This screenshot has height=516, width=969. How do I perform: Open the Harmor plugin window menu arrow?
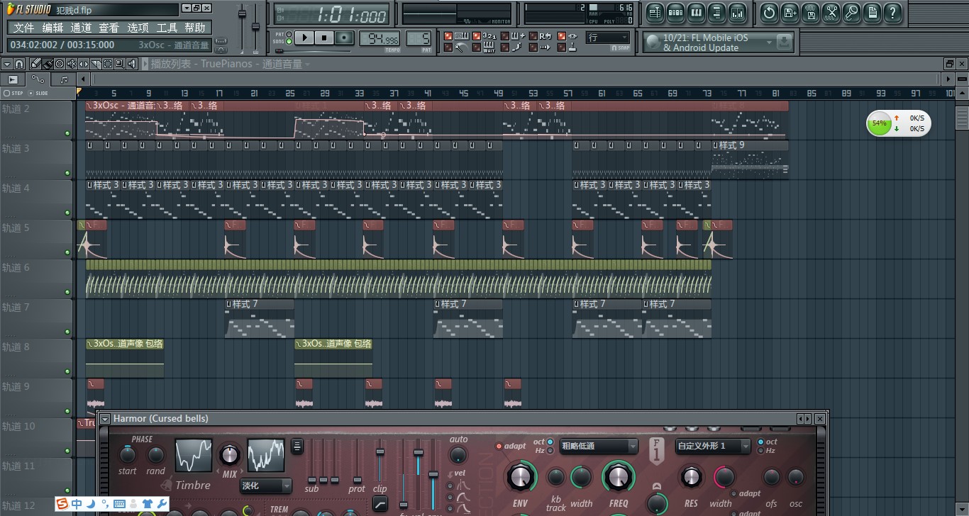[105, 419]
